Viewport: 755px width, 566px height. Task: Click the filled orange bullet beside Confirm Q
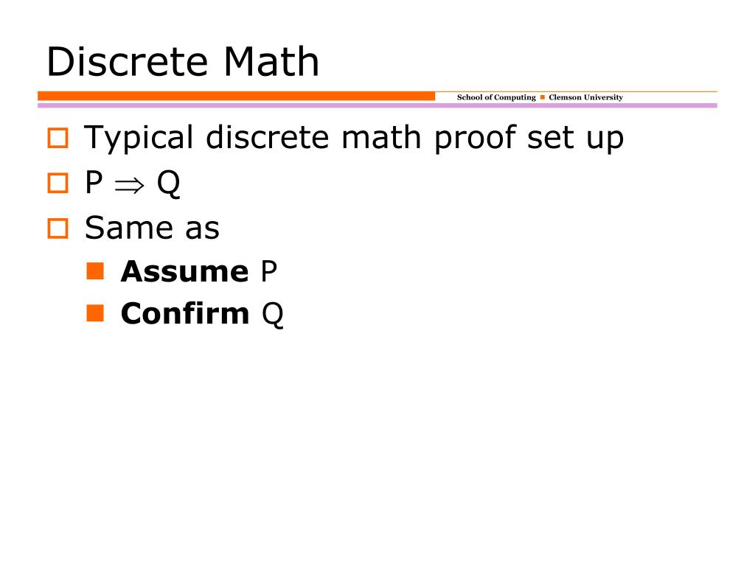pyautogui.click(x=95, y=312)
